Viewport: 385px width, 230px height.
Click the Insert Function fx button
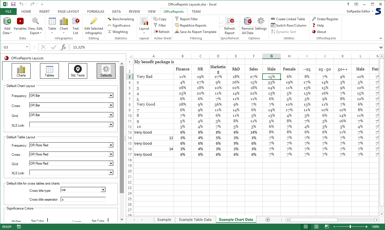tap(64, 47)
